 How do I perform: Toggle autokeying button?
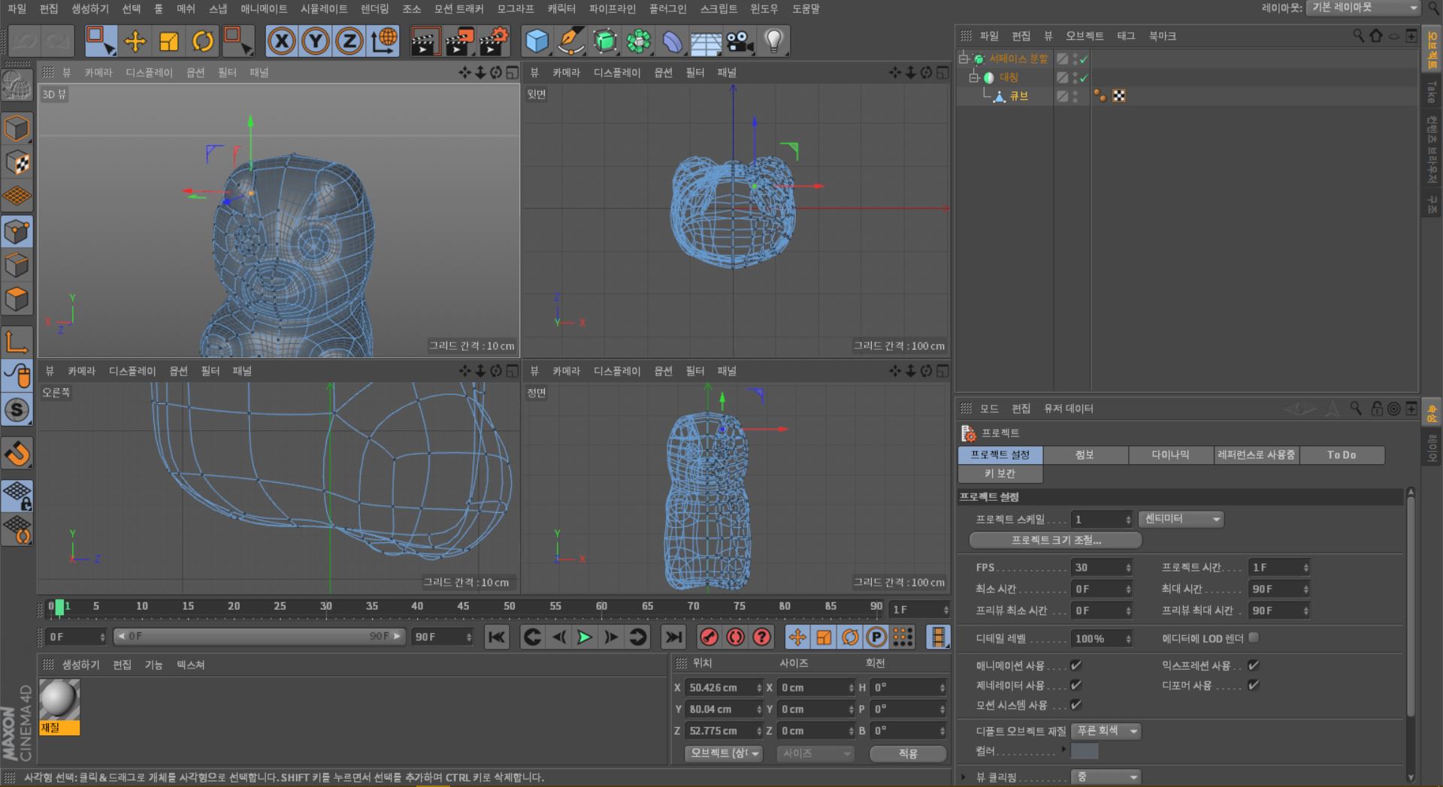(735, 637)
